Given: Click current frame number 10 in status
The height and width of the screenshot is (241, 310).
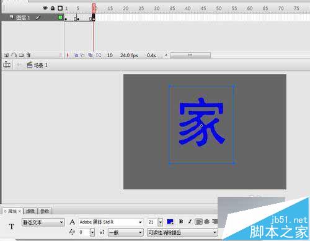Looking at the screenshot, I should click(110, 55).
